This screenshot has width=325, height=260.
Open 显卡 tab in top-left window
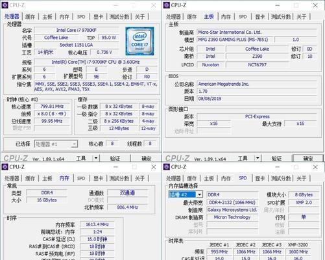(x=98, y=17)
